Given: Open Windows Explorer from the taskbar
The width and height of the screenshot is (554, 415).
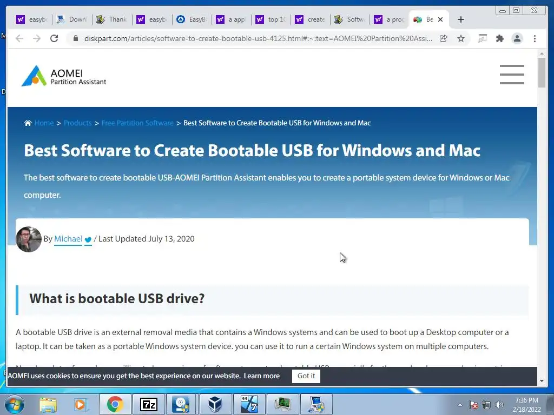Looking at the screenshot, I should pyautogui.click(x=48, y=404).
